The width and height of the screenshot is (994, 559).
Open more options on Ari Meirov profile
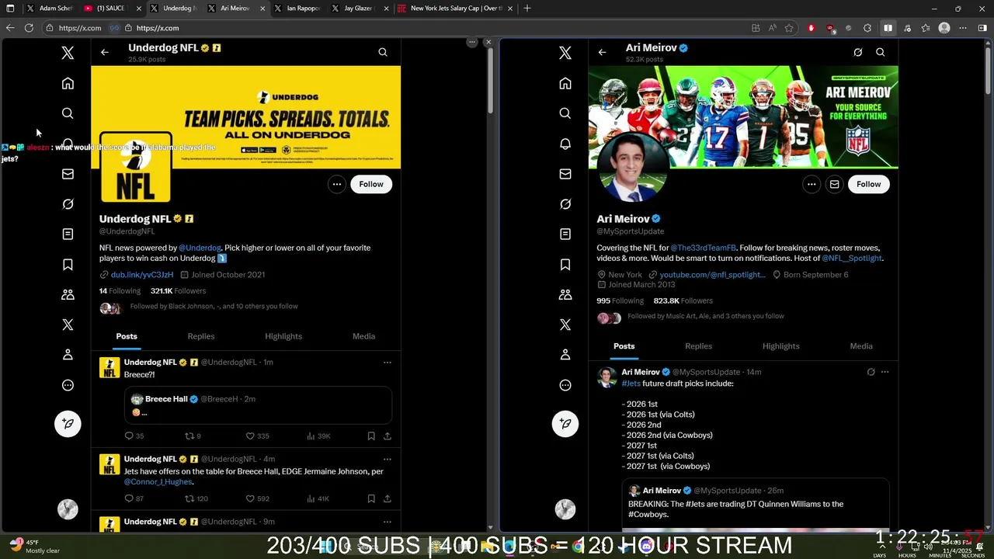[811, 184]
